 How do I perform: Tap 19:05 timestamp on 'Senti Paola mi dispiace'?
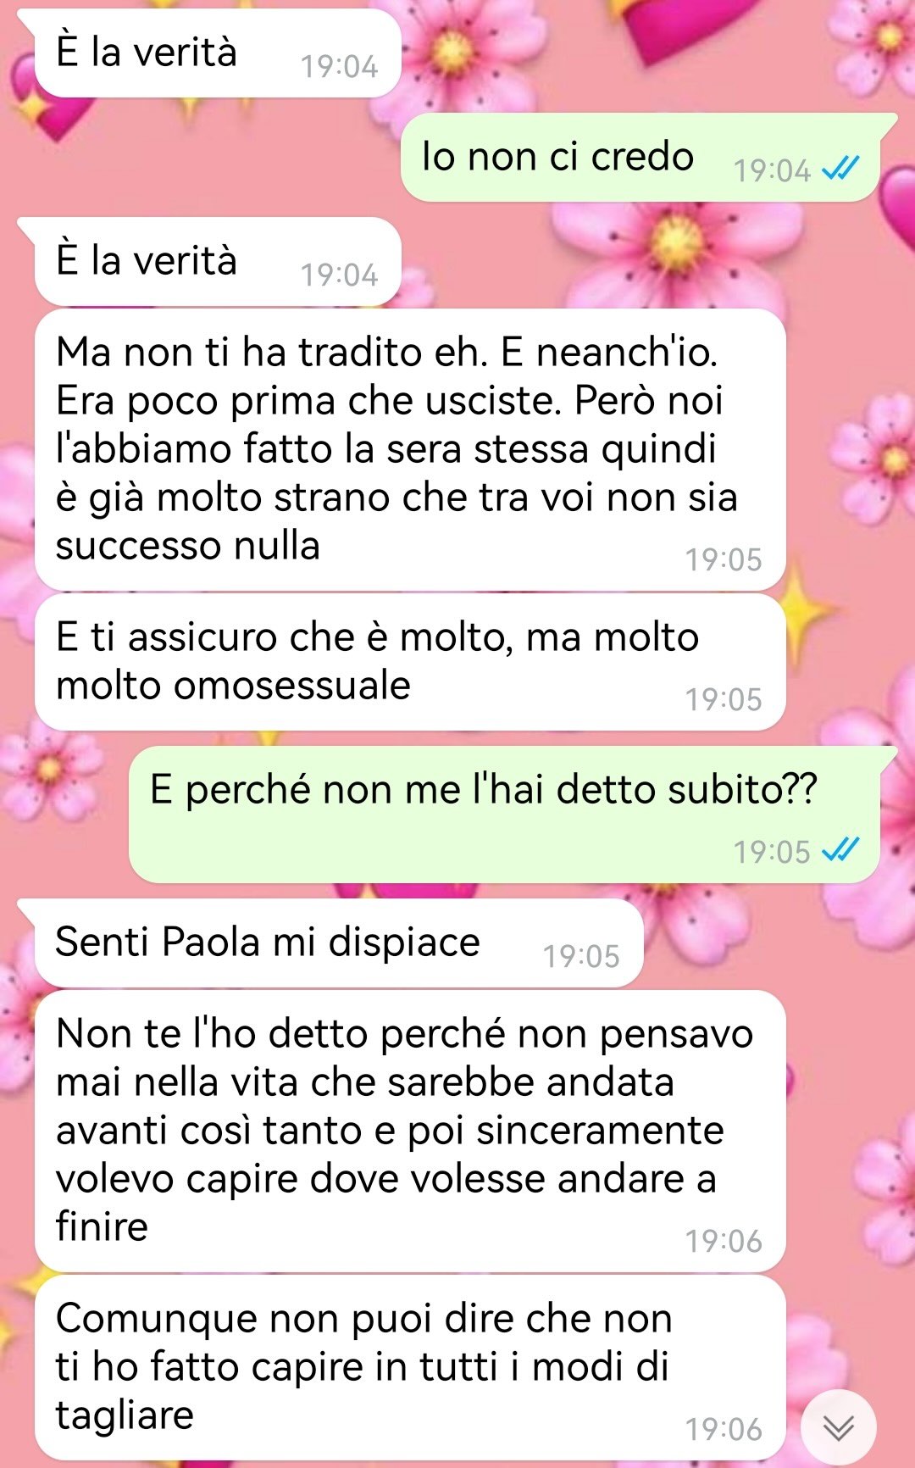click(581, 956)
